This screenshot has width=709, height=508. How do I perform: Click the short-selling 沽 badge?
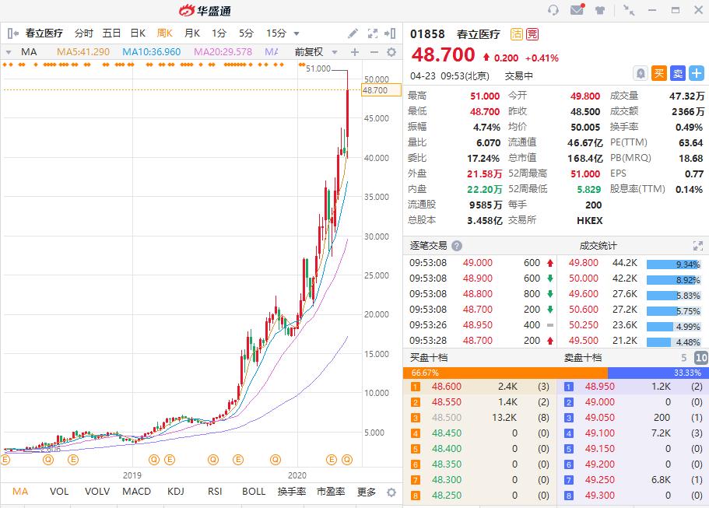pos(516,34)
